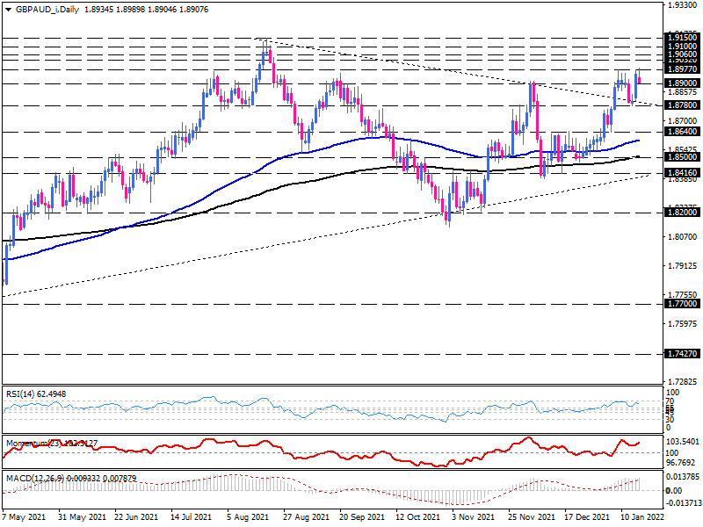703x527 pixels.
Task: Click the 1.82000 price level tag
Action: click(681, 213)
